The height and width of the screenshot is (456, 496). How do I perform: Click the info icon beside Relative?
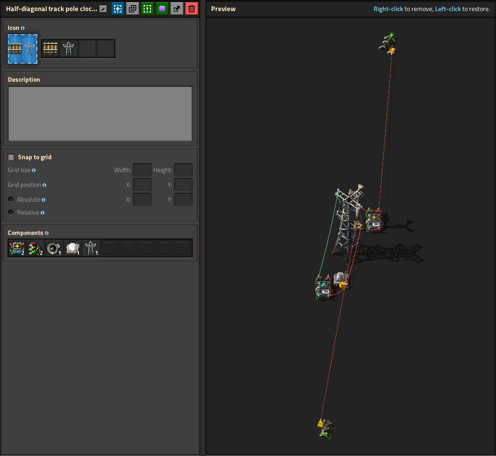point(42,213)
